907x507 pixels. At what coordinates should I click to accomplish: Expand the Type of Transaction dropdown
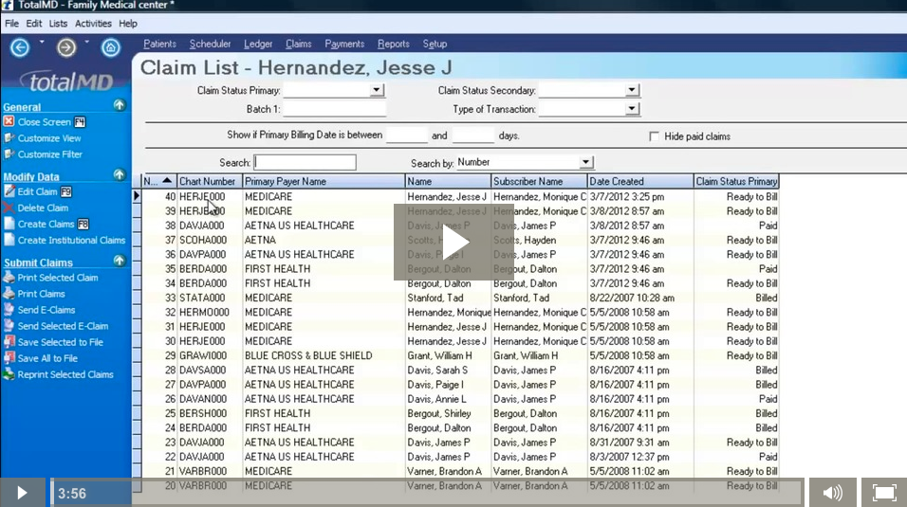632,108
